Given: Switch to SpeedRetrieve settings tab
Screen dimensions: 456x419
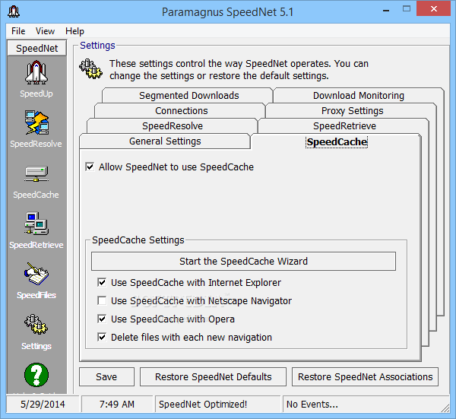Looking at the screenshot, I should point(344,125).
